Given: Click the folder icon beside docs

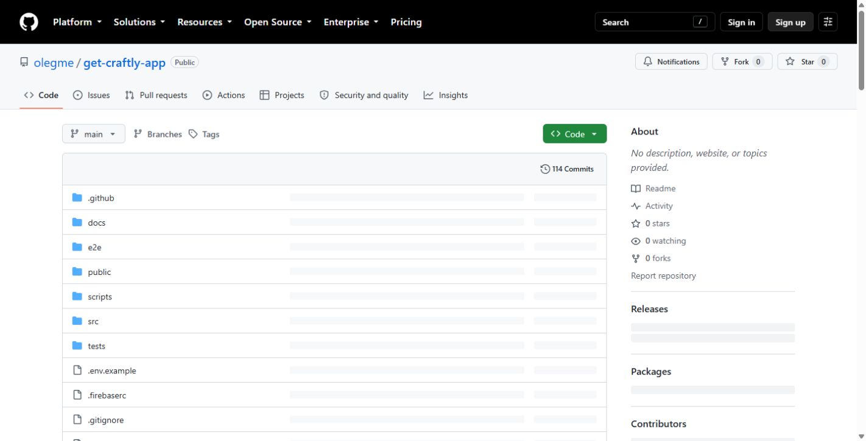Looking at the screenshot, I should click(77, 222).
